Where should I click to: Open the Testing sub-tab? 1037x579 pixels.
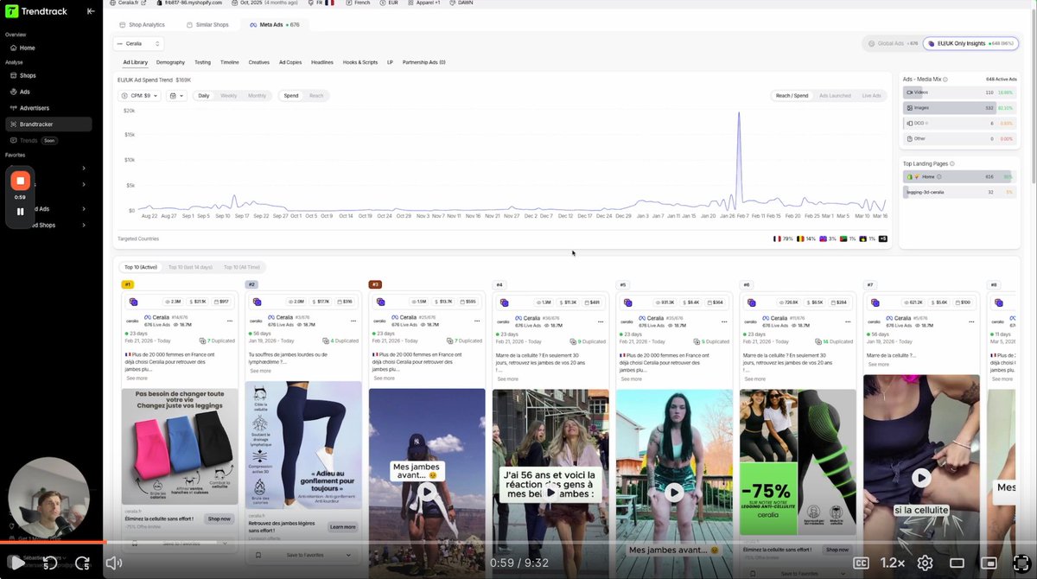202,62
